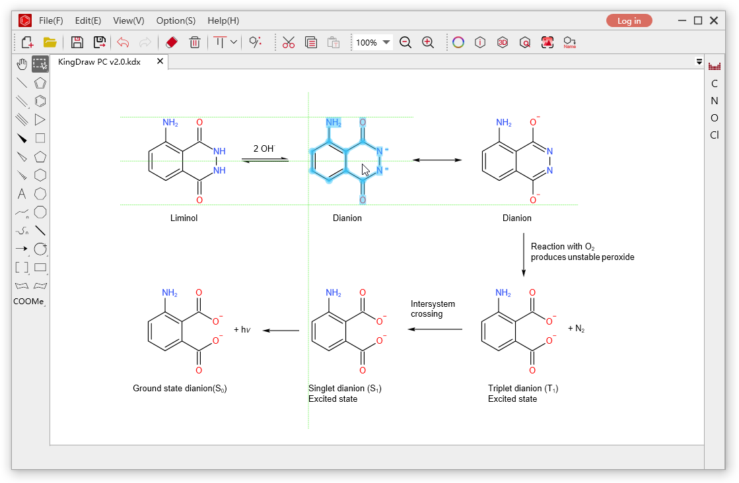The height and width of the screenshot is (483, 739).
Task: Click the paste clipboard icon
Action: 334,42
